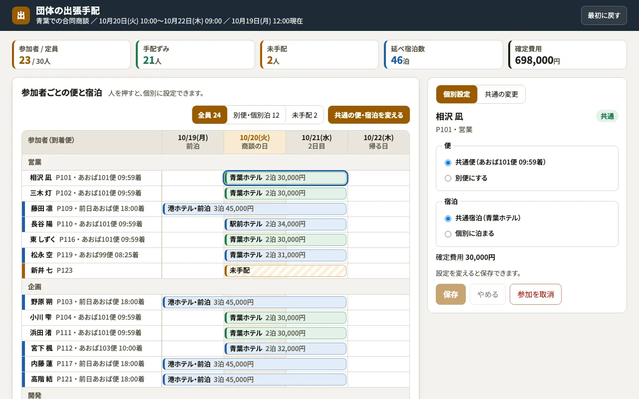The image size is (639, 399).
Task: Select 新井 七's 未手配 striped bar
Action: click(x=286, y=270)
